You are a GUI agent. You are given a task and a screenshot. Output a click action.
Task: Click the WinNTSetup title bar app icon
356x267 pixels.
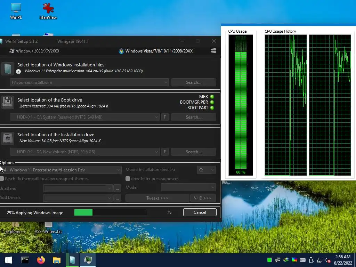pos(1,41)
